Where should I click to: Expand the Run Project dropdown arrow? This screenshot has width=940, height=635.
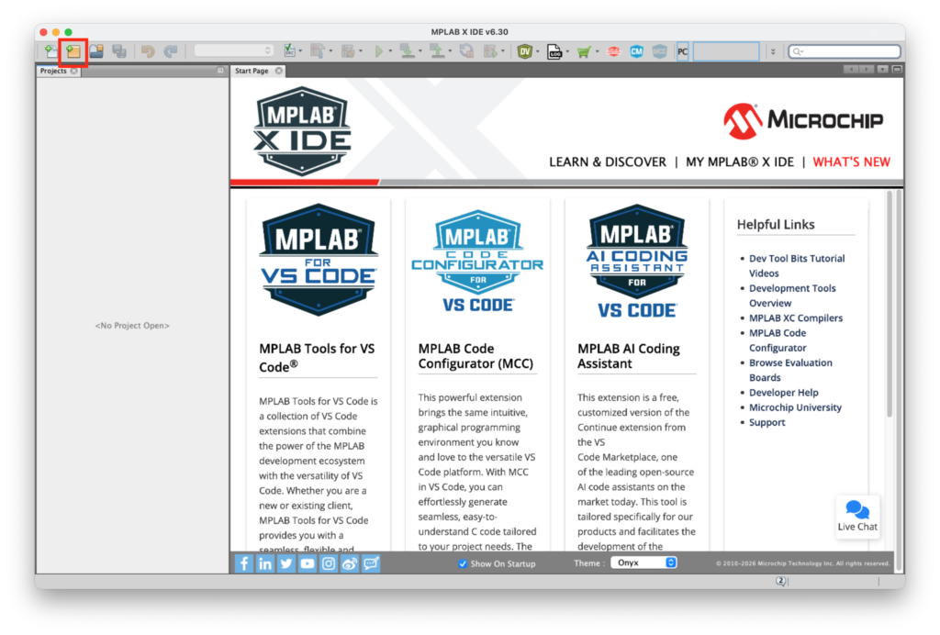coord(390,51)
